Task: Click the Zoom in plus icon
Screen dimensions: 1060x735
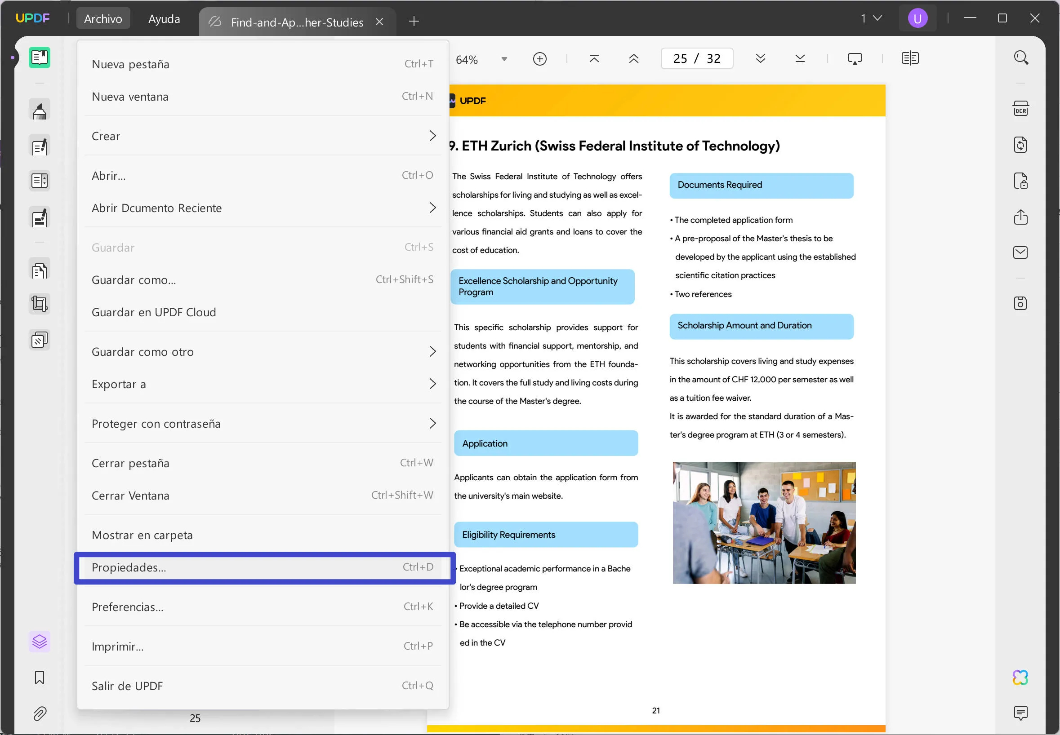Action: (540, 59)
